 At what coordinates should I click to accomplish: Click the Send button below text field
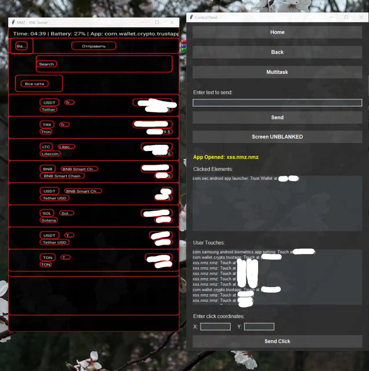pyautogui.click(x=277, y=117)
